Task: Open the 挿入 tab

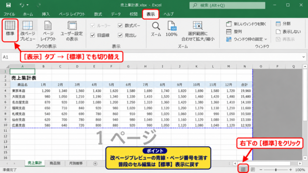Action: (x=46, y=14)
